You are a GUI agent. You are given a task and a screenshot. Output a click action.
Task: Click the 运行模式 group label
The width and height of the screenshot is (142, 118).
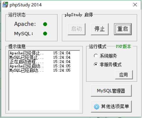point(97,47)
